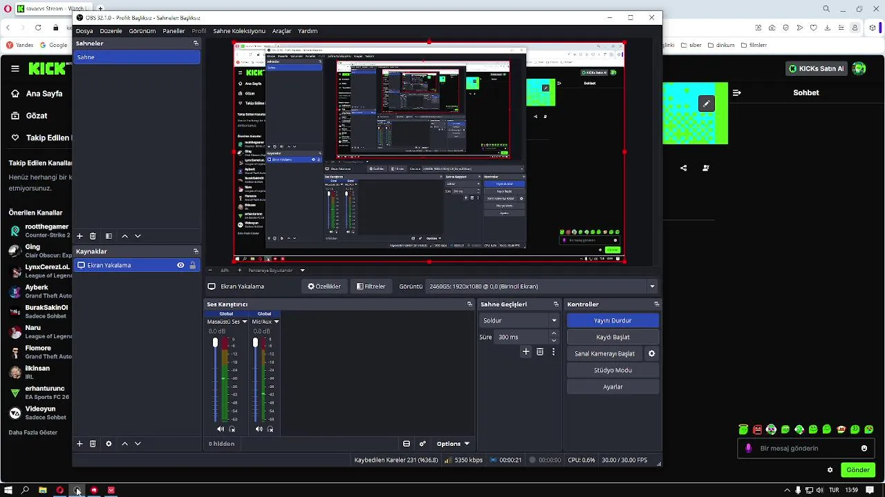Toggle visibility eye of Ekran Yakalama source
This screenshot has height=497, width=885.
[180, 265]
